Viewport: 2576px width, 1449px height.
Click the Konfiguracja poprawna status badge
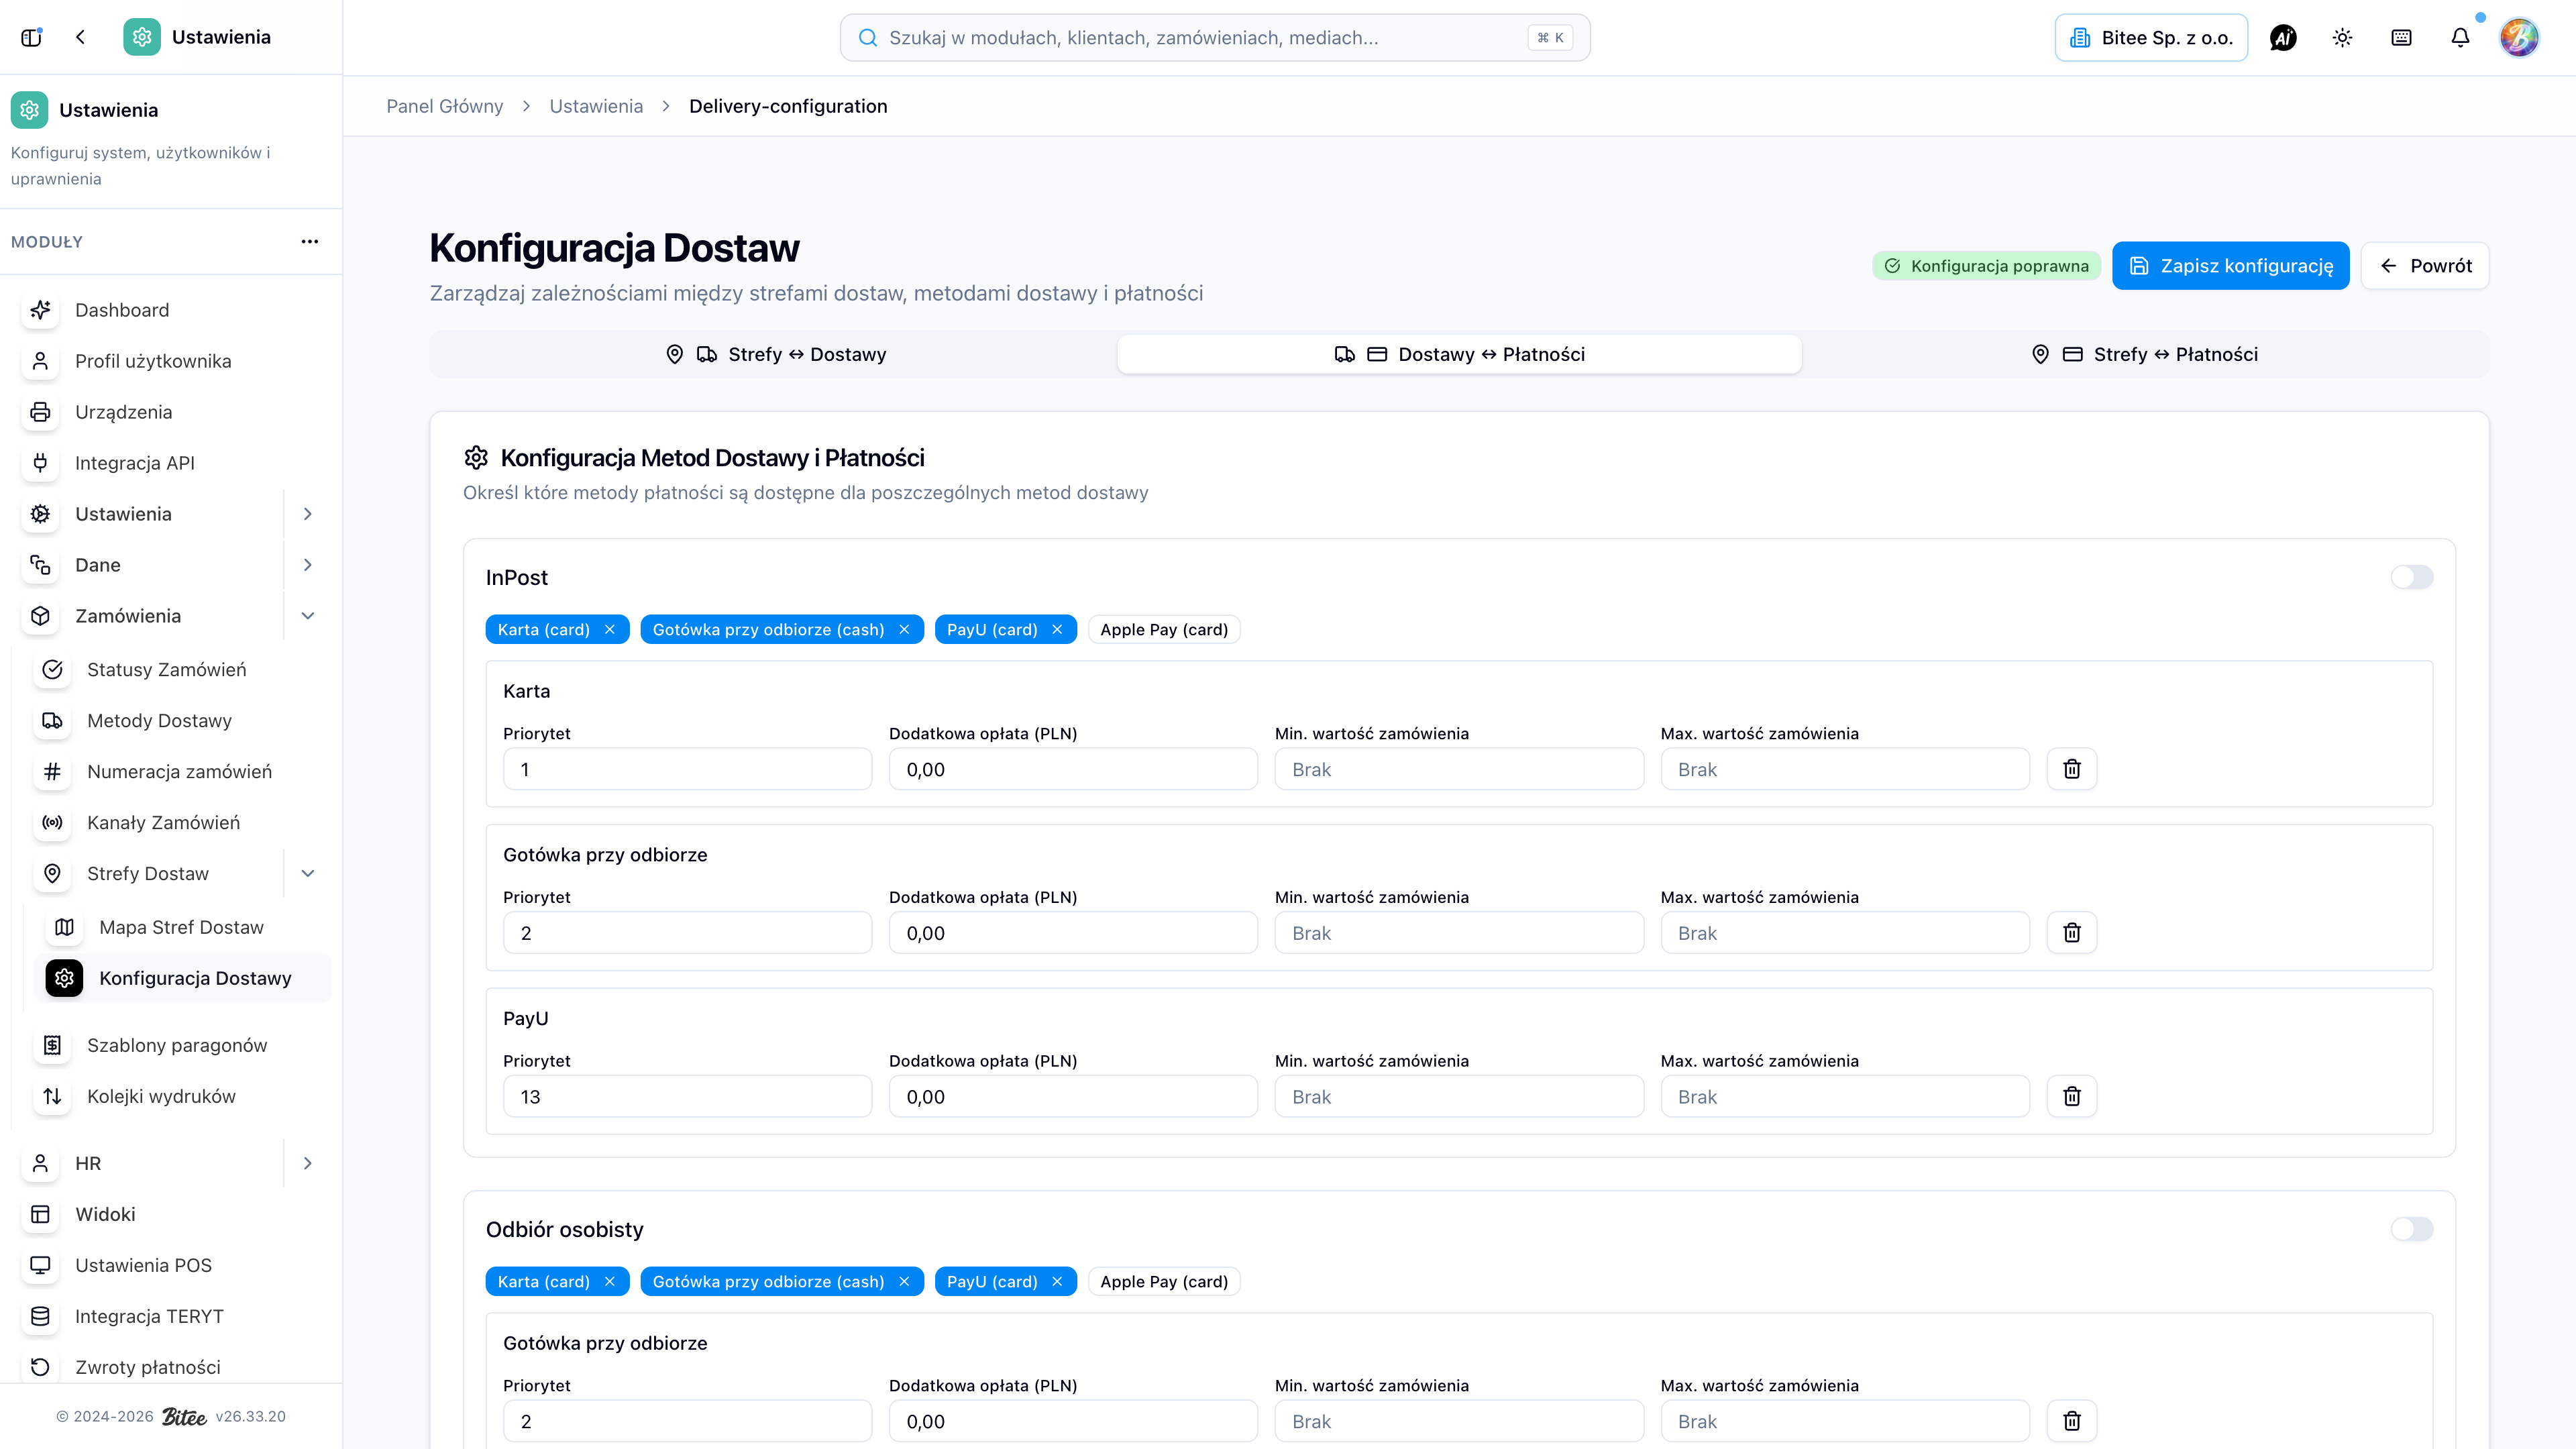1987,266
